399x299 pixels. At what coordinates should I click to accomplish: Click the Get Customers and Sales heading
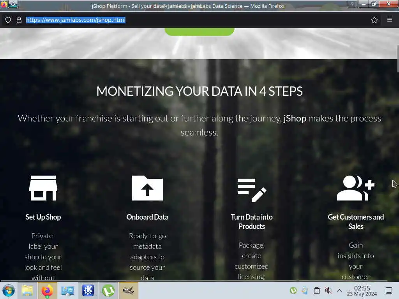coord(356,222)
